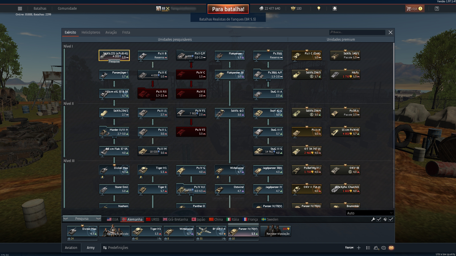Select the Exército tab
Image resolution: width=456 pixels, height=256 pixels.
[70, 32]
